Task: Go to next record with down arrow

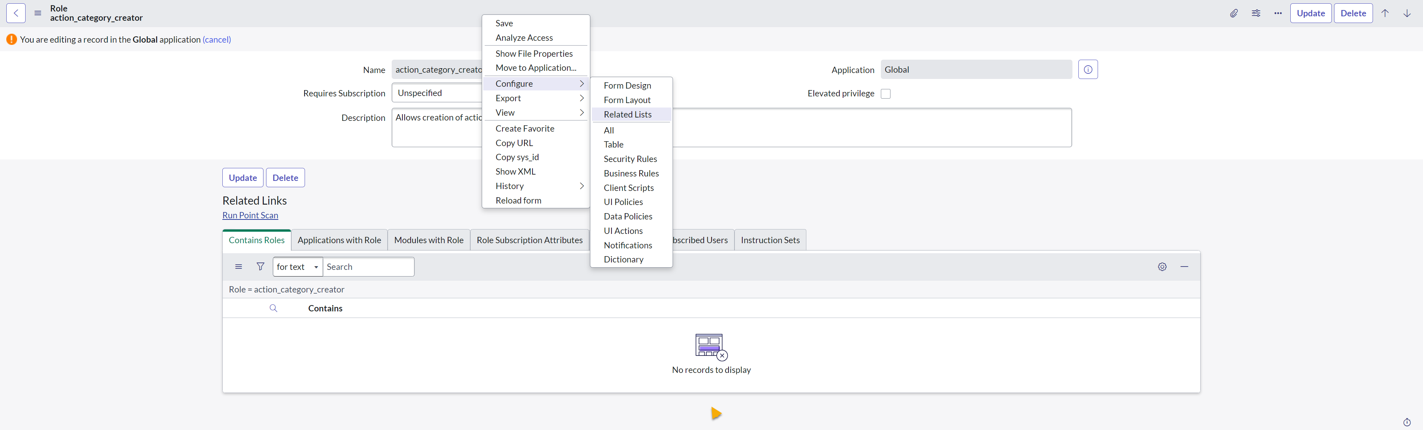Action: (x=1407, y=13)
